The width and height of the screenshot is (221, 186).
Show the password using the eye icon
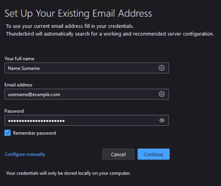tap(162, 121)
